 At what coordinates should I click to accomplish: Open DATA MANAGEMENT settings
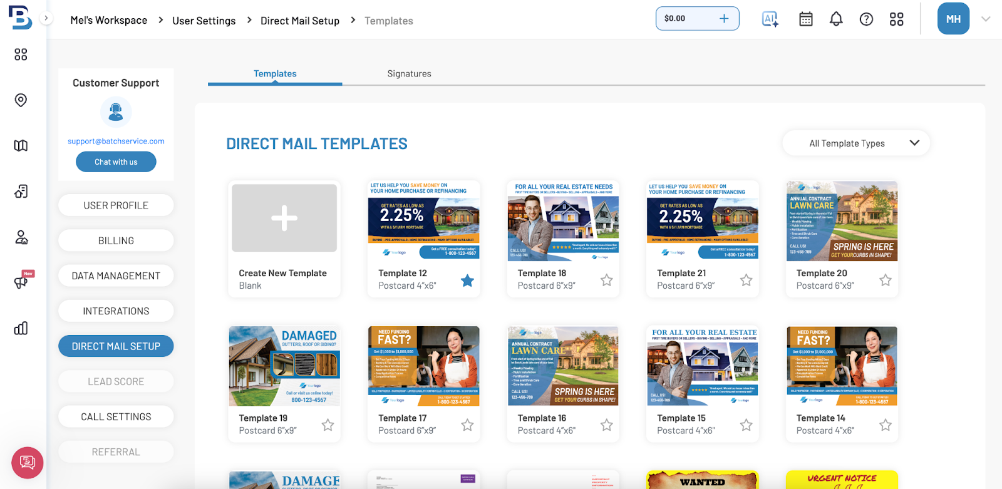[116, 275]
